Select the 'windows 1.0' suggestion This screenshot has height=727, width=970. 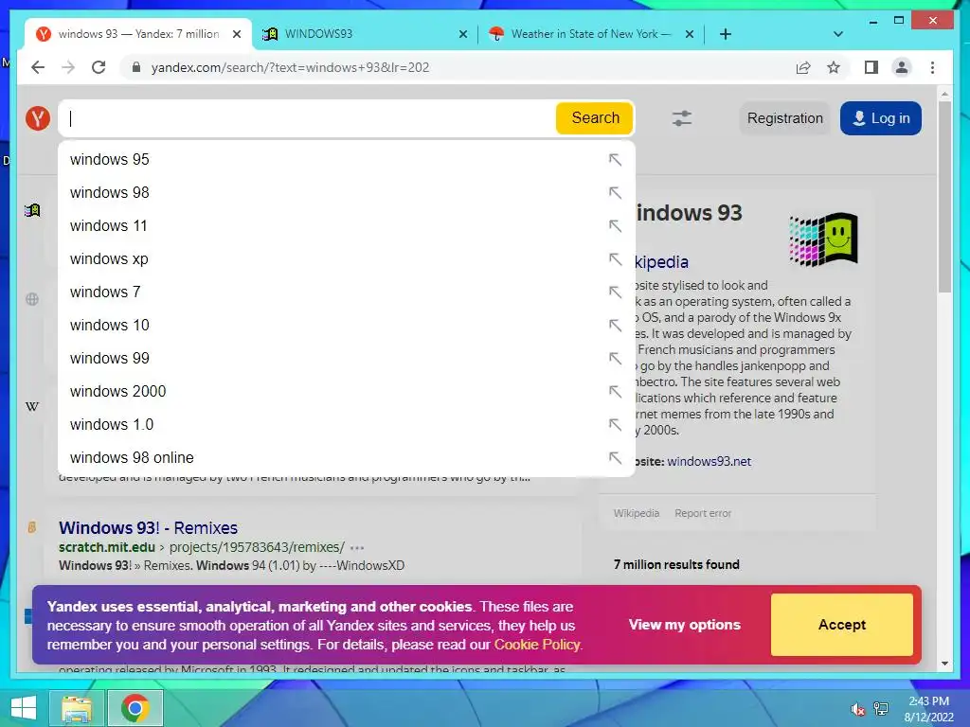pos(347,425)
